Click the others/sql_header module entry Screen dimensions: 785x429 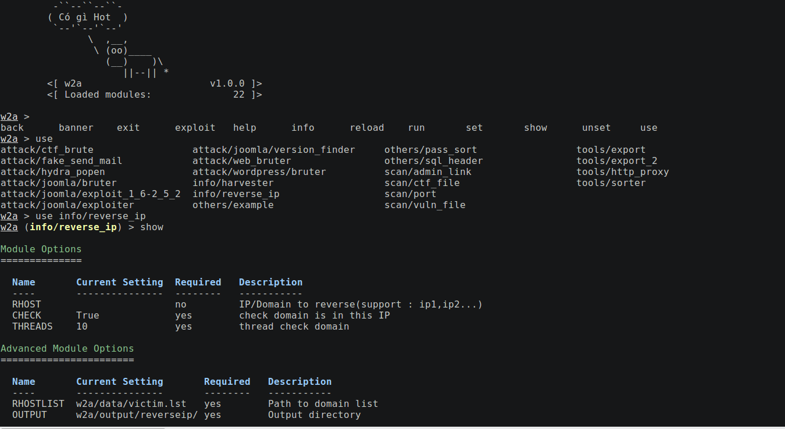coord(434,161)
